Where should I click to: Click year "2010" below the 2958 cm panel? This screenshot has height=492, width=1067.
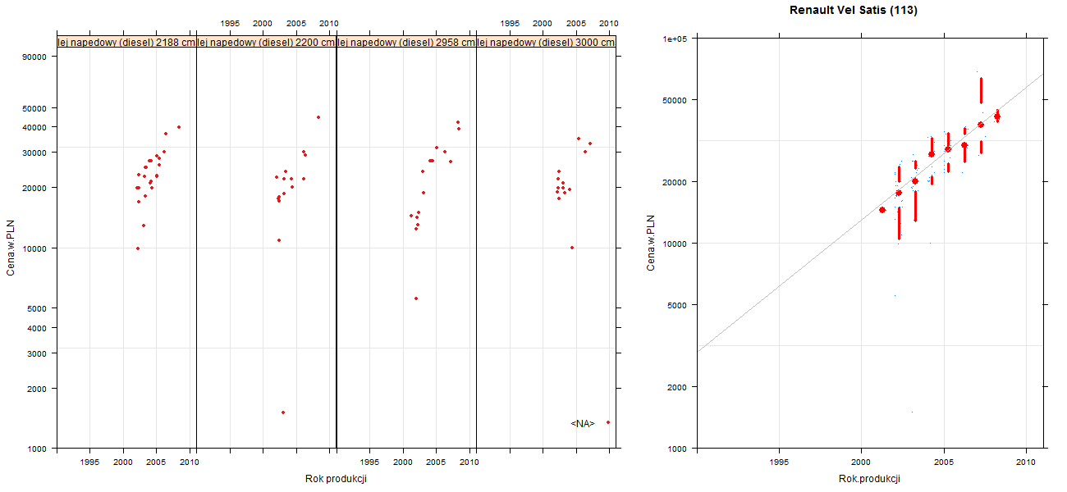[469, 462]
